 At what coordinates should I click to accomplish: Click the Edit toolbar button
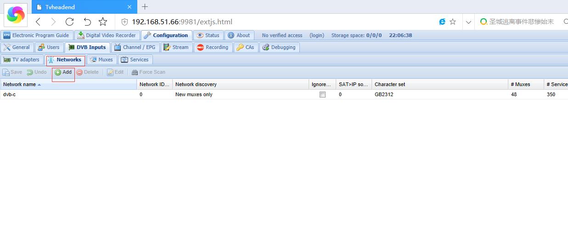116,72
